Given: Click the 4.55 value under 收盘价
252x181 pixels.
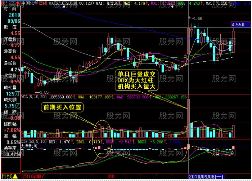Looking at the screenshot, I should click(x=15, y=81).
